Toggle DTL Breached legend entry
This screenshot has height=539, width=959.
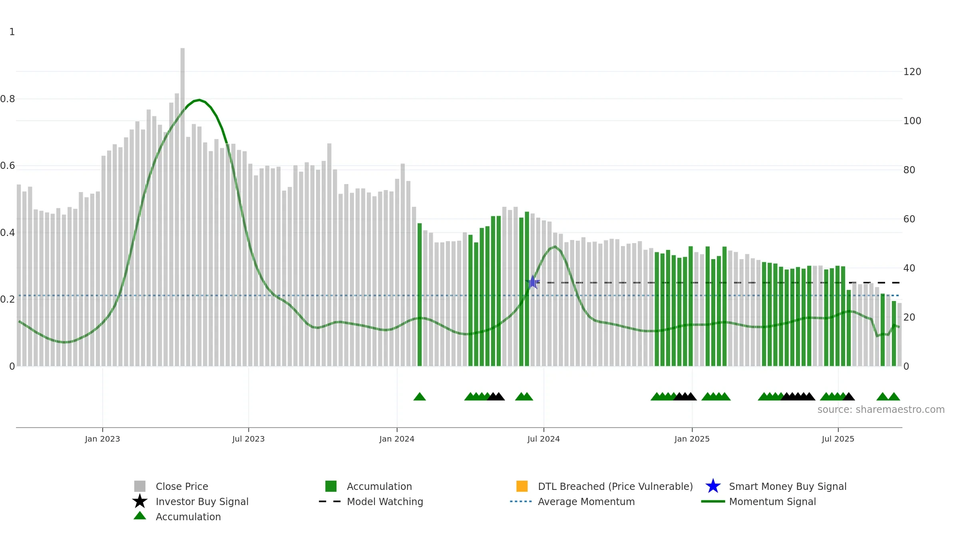click(605, 486)
